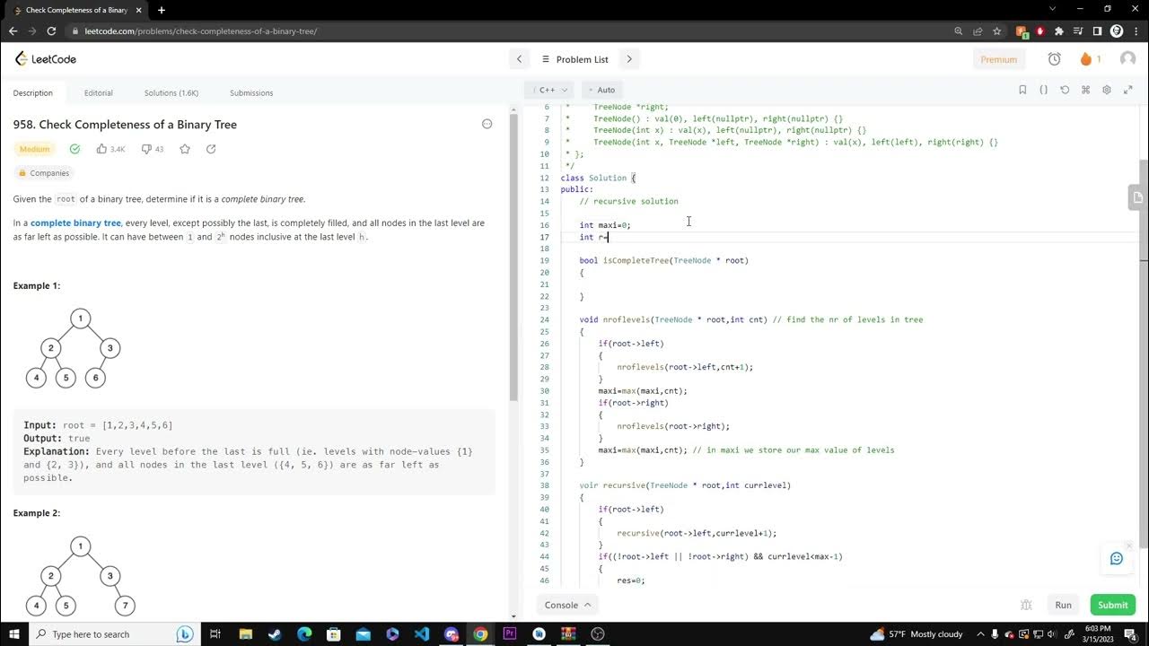
Task: Click the description panel scrollbar
Action: (514, 258)
